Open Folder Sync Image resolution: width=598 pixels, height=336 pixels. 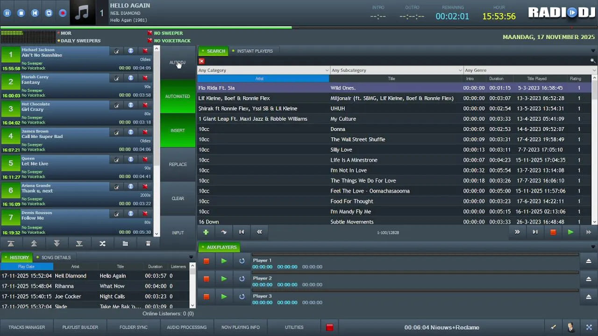coord(134,327)
